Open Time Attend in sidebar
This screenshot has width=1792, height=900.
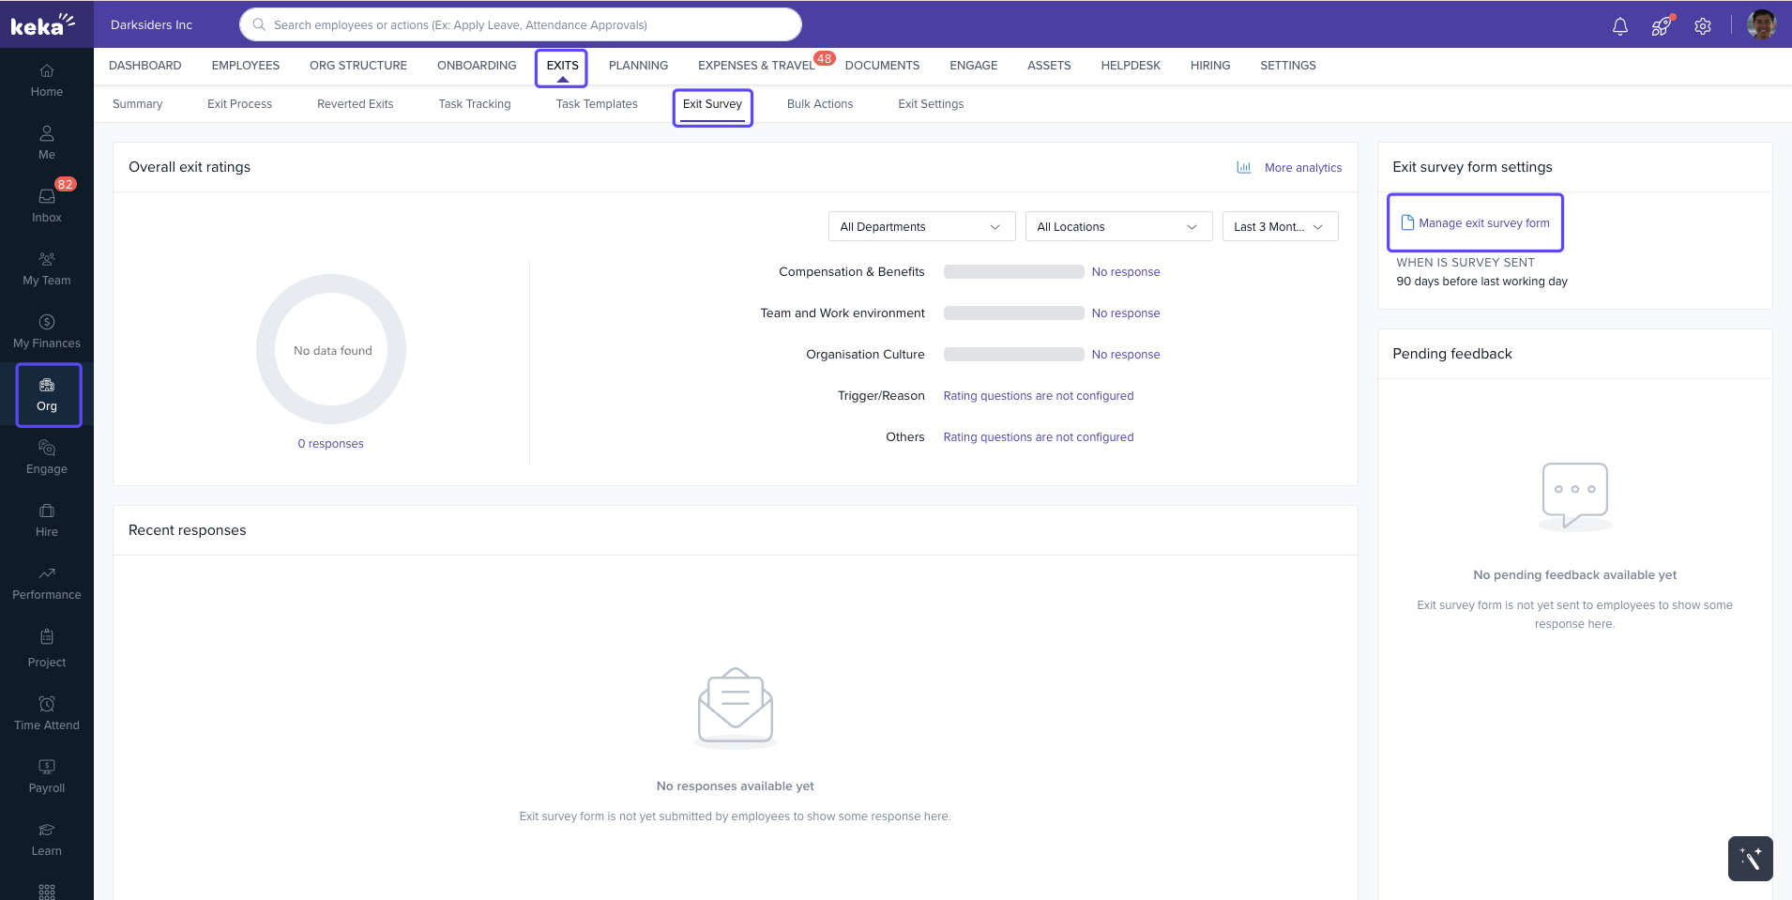click(x=47, y=712)
